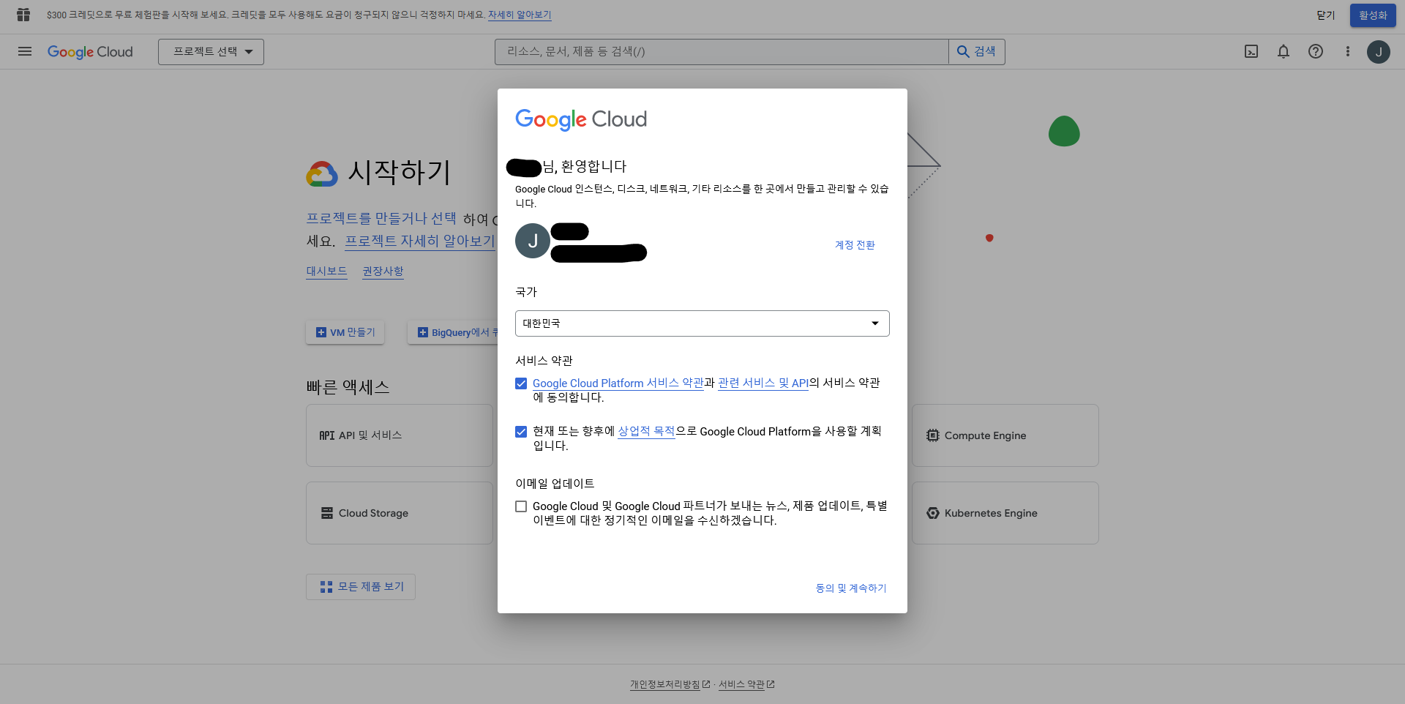Click the magnifier icon on the search button
This screenshot has width=1405, height=704.
pyautogui.click(x=963, y=51)
